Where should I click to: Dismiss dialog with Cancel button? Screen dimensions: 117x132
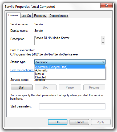(x=79, y=122)
